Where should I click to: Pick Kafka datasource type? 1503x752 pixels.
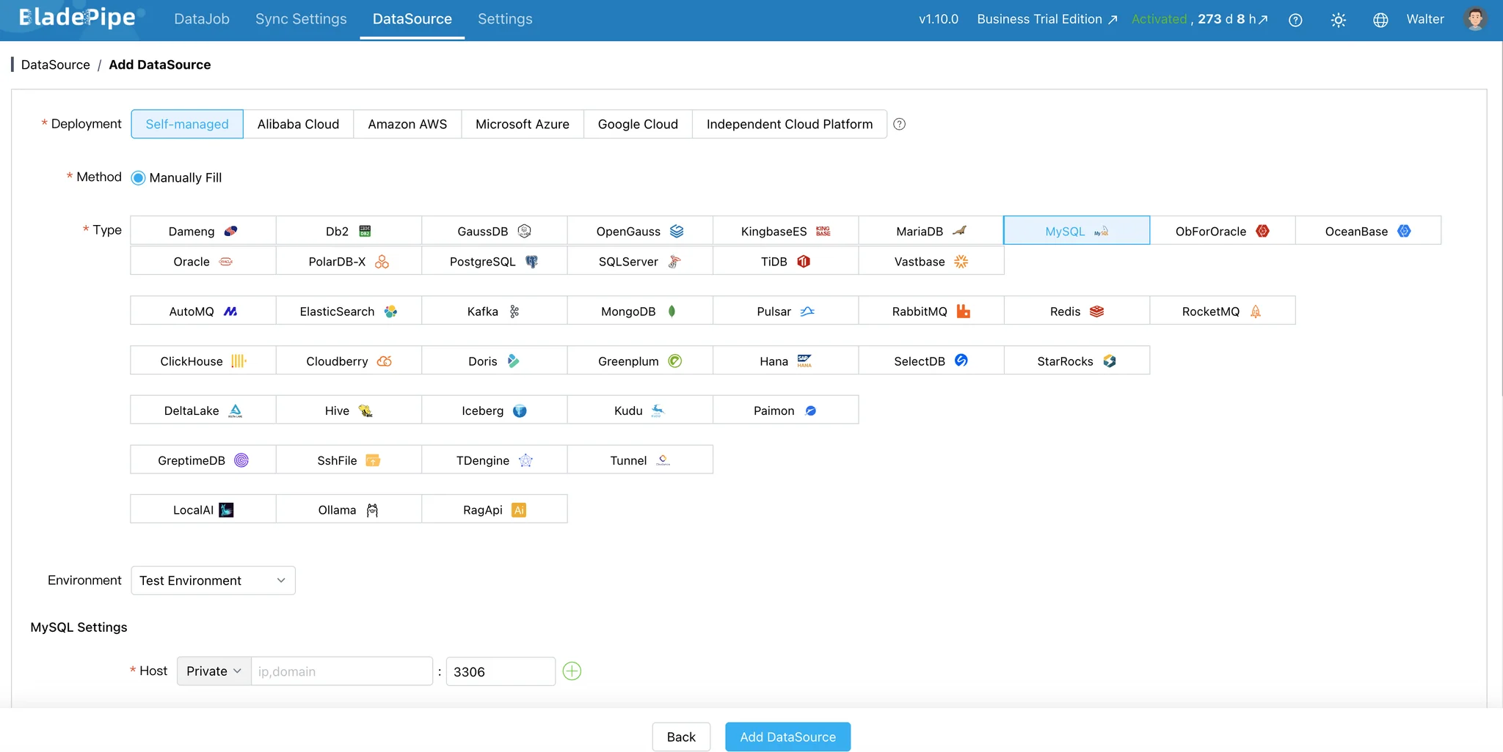(x=494, y=312)
